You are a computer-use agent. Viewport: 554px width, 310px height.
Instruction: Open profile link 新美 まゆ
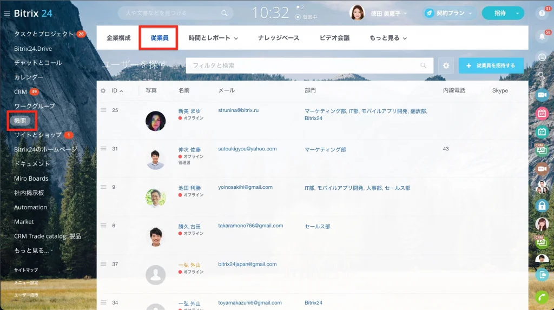[x=189, y=111]
